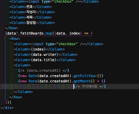The image size is (139, 114).
Task: Click the number 1 after the plus sign
Action: click(x=102, y=81)
